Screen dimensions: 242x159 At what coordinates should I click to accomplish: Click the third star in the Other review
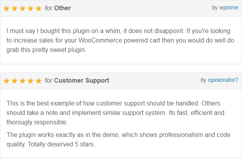pos(22,8)
